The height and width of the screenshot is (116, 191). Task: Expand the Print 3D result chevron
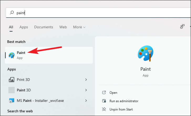coord(86,80)
